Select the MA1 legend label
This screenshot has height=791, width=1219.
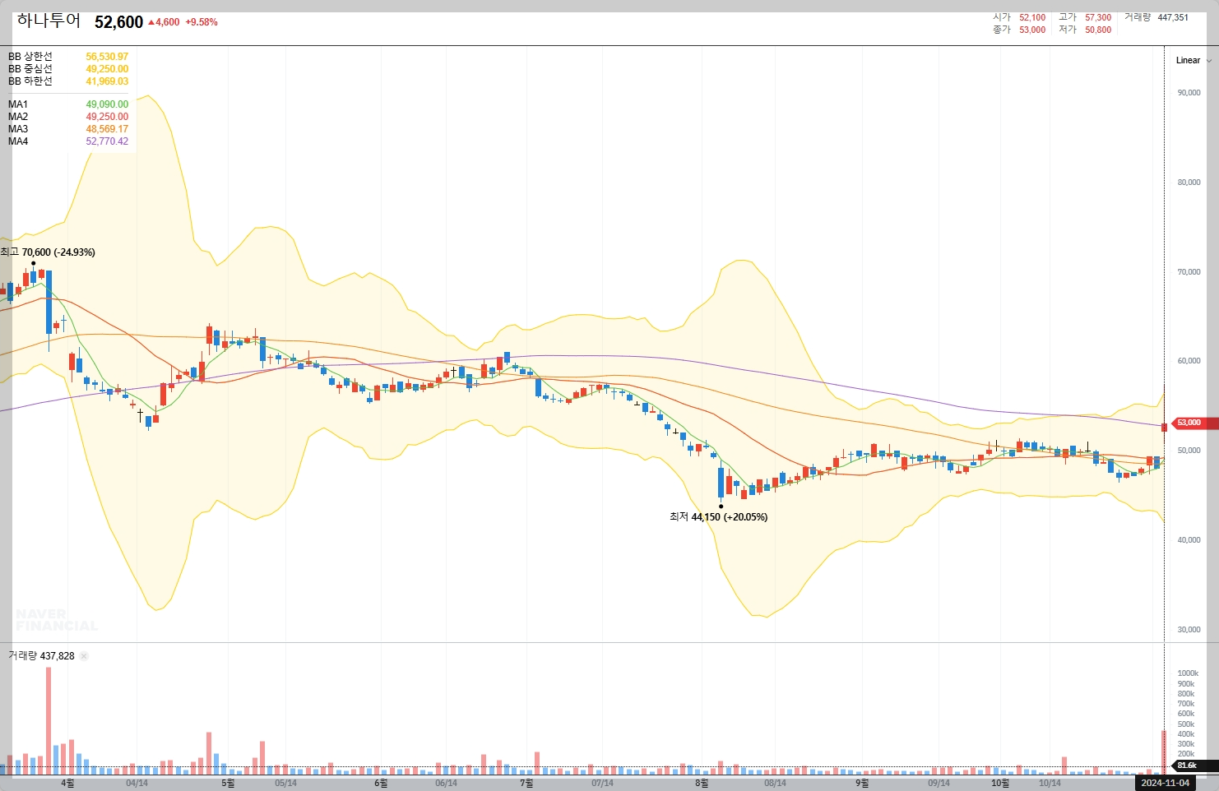click(x=18, y=104)
